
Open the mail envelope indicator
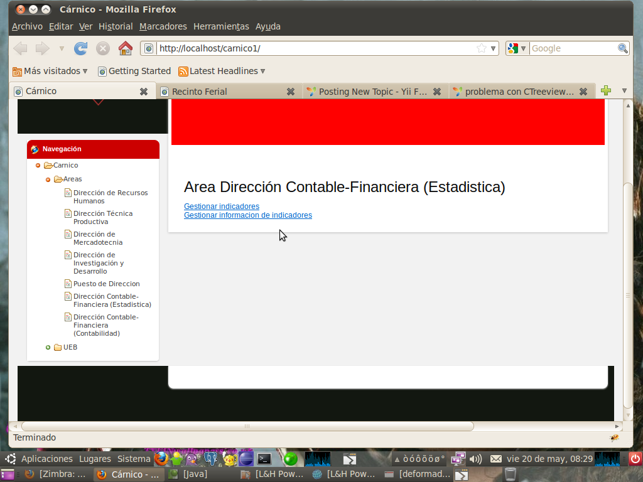495,459
